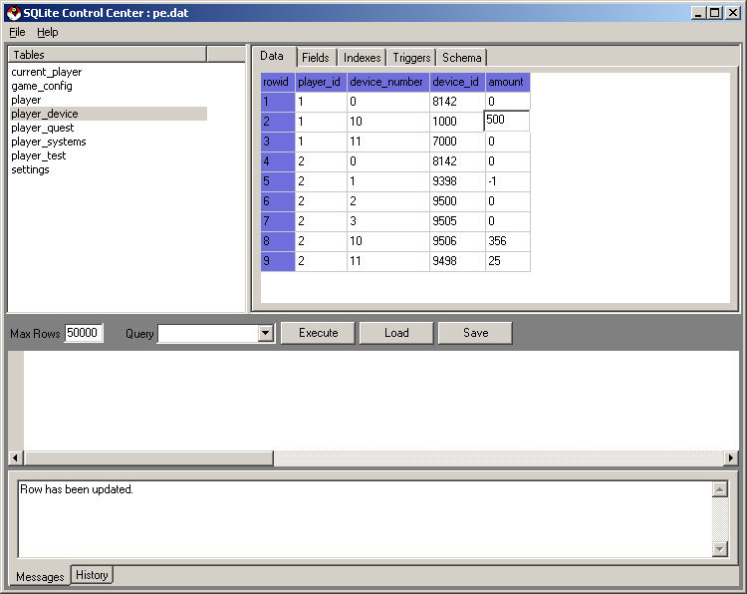Switch to the Indexes tab

[362, 58]
